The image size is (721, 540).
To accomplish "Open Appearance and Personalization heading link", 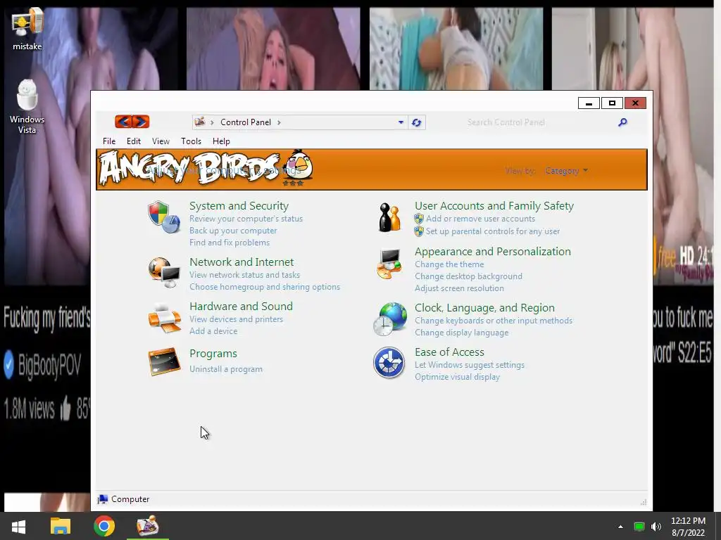I will (493, 252).
